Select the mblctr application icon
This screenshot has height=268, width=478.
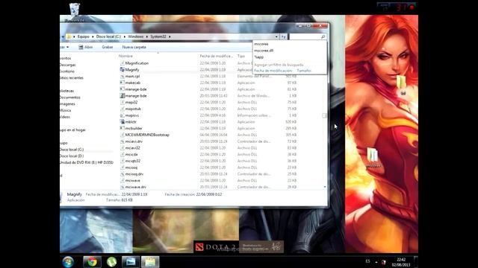(122, 122)
